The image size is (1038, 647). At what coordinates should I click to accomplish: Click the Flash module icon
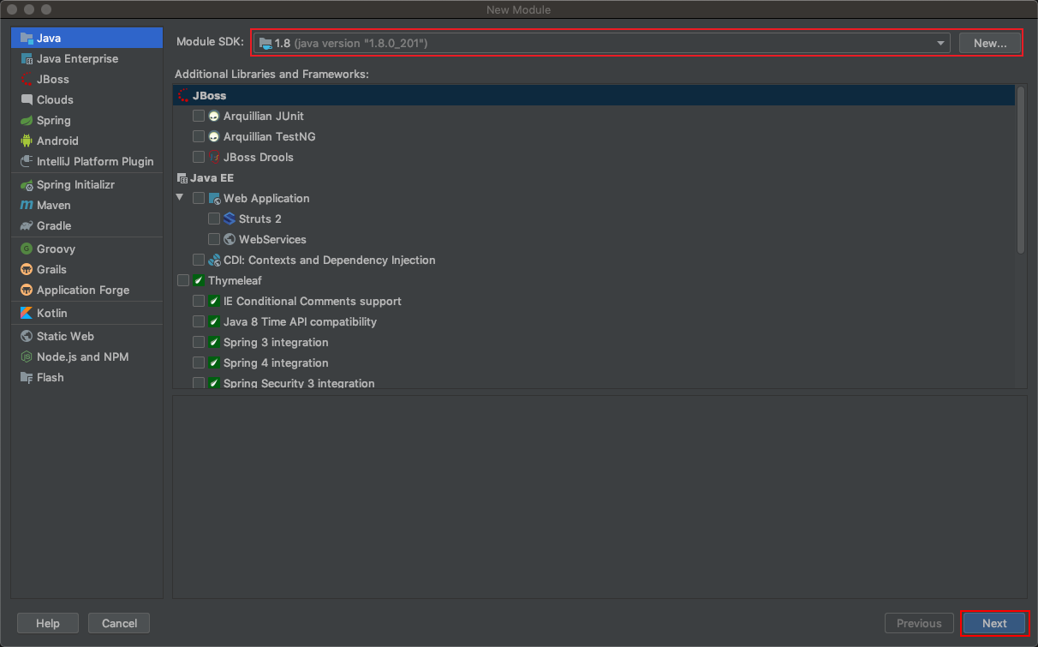27,377
